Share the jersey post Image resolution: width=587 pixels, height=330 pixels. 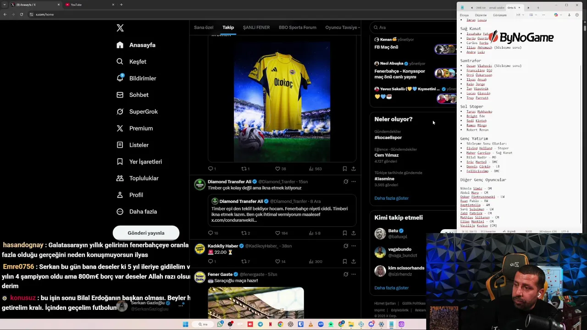click(x=354, y=169)
